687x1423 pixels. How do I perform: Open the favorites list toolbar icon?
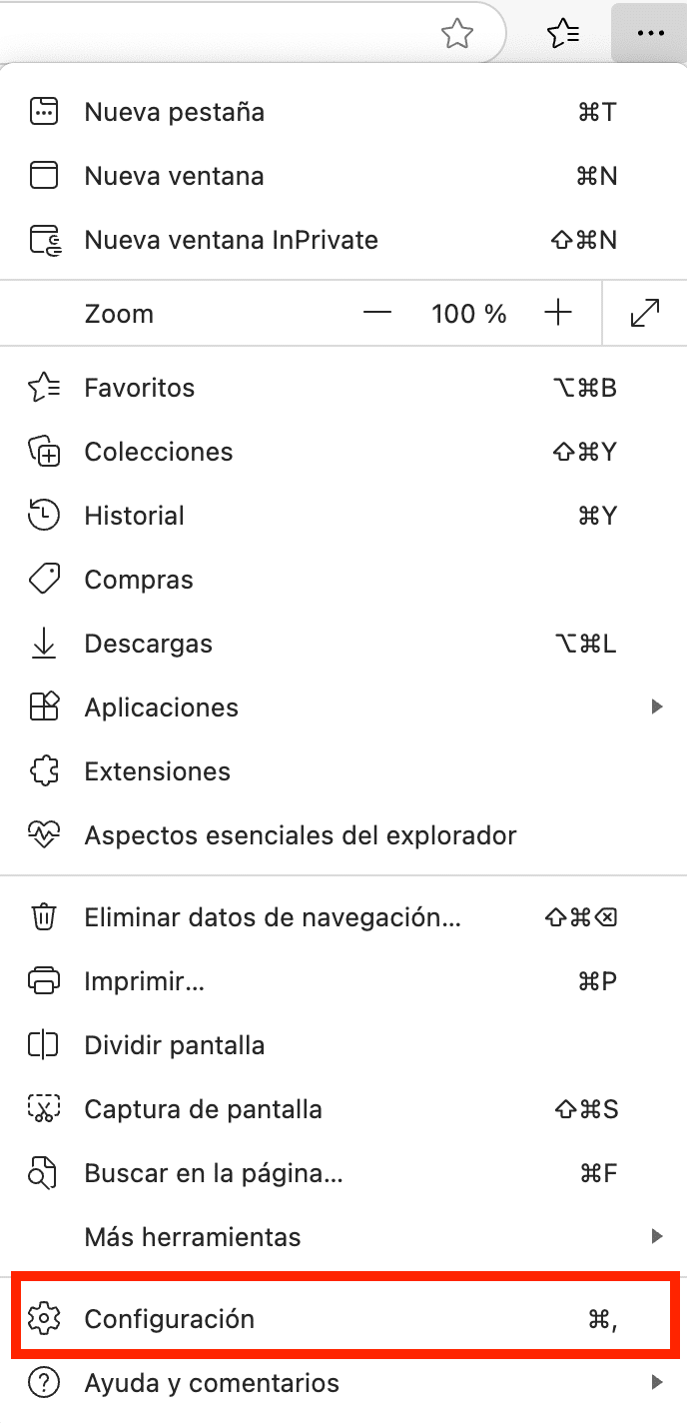[564, 34]
